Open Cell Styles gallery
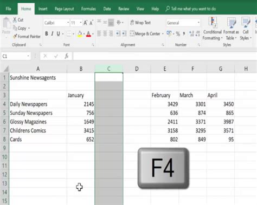 click(246, 29)
